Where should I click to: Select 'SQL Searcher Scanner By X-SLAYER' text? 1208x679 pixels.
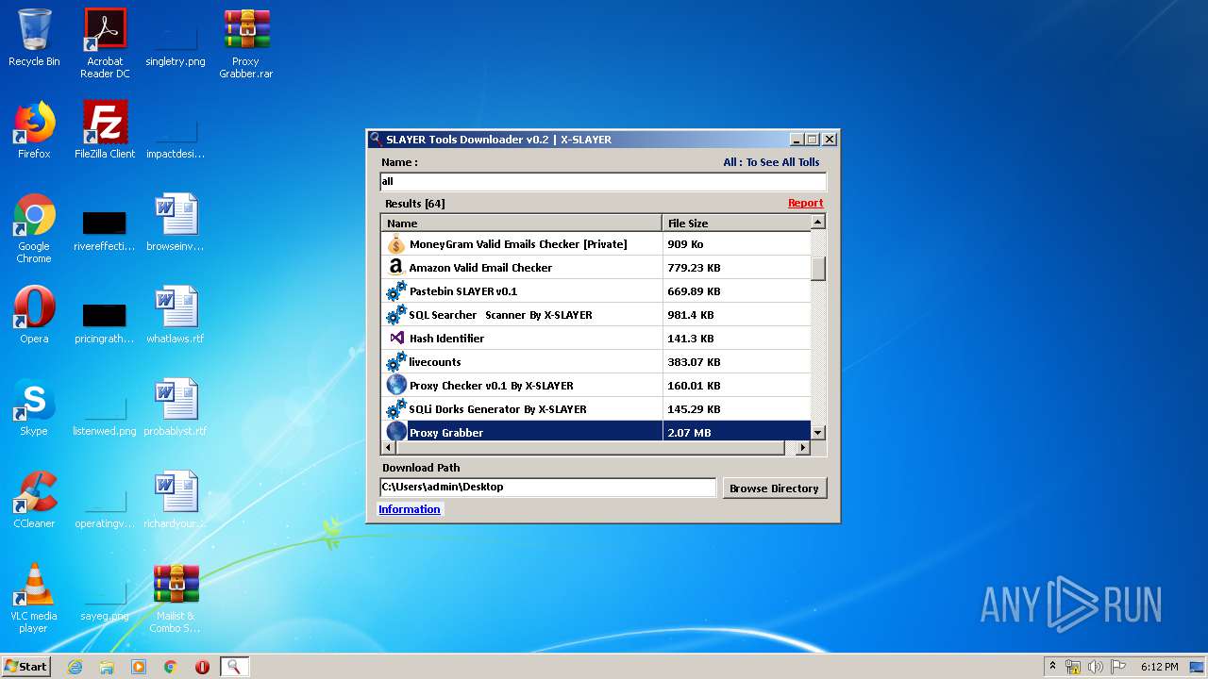point(500,315)
